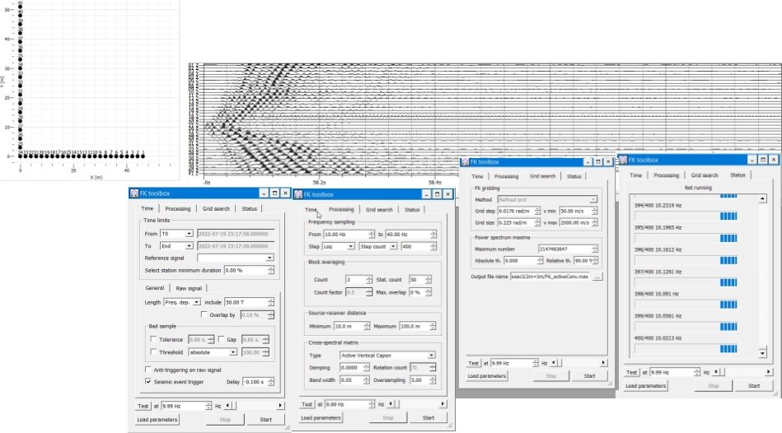Click the browse button beside Output file name

coord(597,277)
